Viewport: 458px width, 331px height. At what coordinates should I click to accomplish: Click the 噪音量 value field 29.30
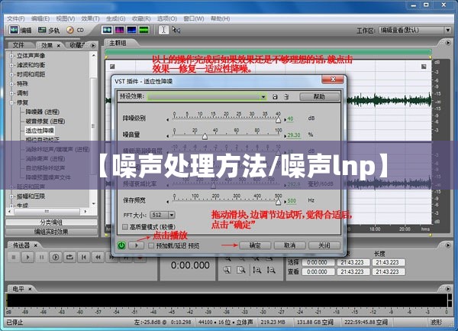coord(294,135)
